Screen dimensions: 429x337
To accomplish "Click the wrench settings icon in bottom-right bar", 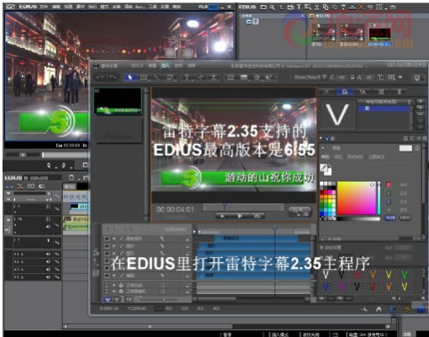I will pos(365,309).
